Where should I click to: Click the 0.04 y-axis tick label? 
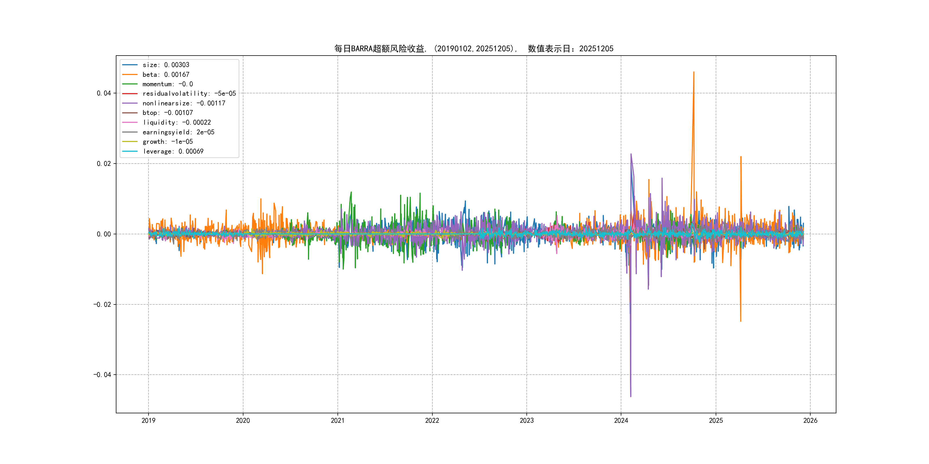tap(104, 93)
